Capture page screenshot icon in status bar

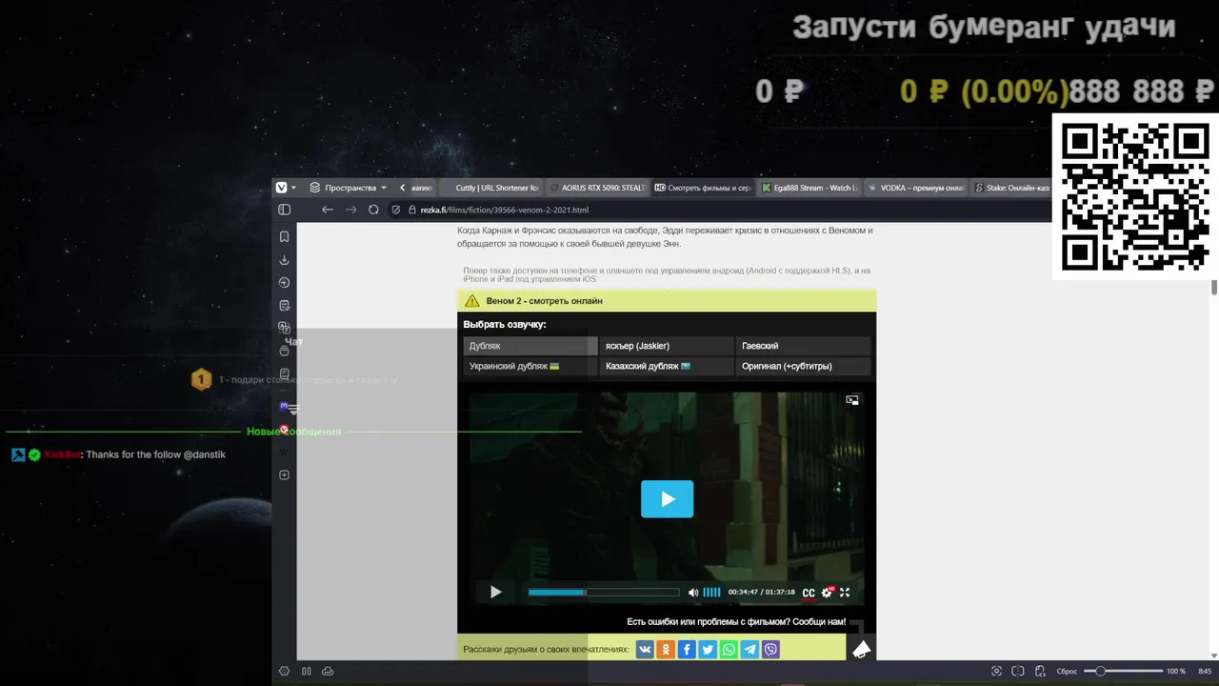(996, 671)
